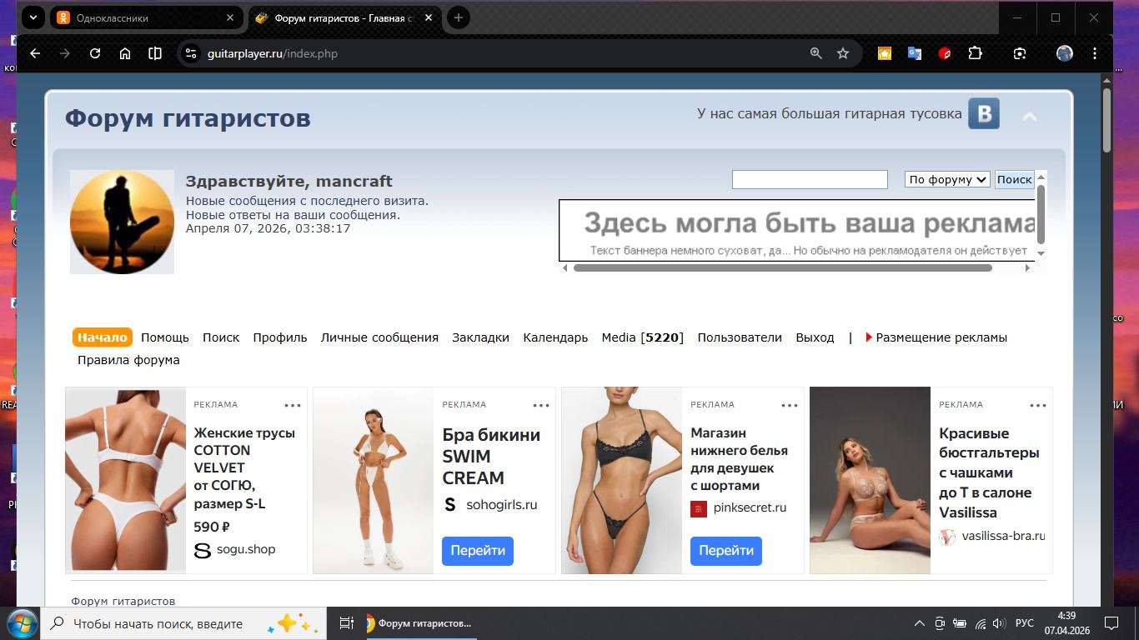Screen dimensions: 1139x640
Task: Open the browser home page
Action: point(125,53)
